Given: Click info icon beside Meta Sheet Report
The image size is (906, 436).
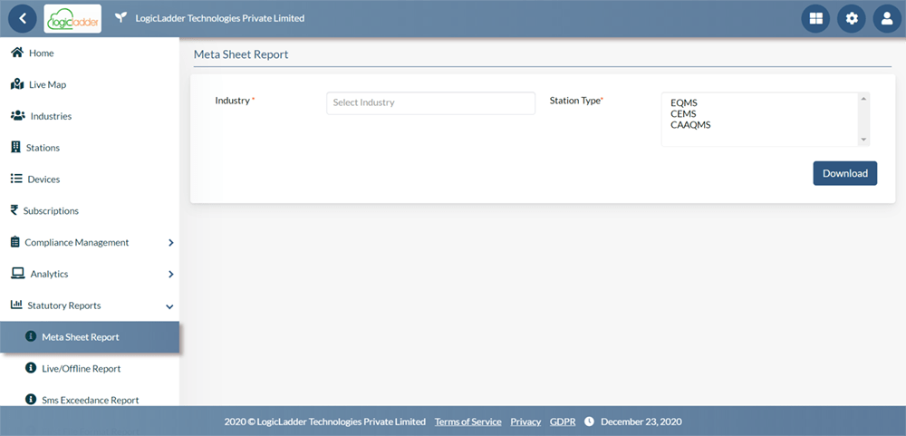Looking at the screenshot, I should (x=31, y=336).
